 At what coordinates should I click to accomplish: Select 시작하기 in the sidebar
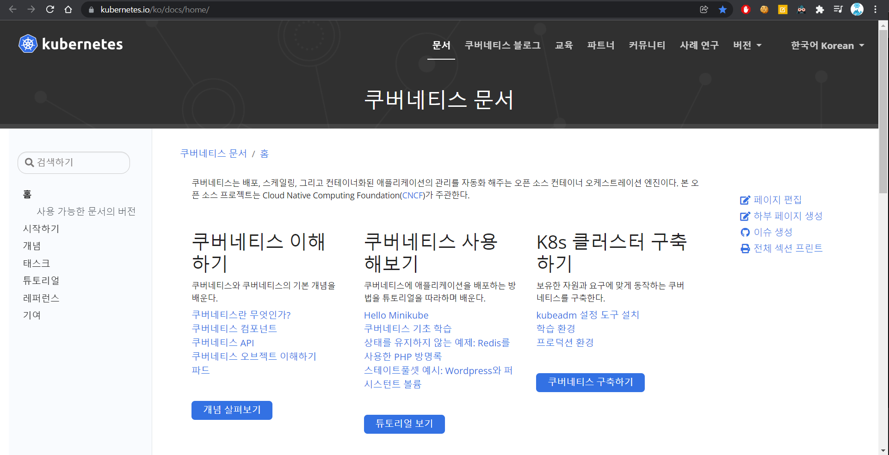41,228
